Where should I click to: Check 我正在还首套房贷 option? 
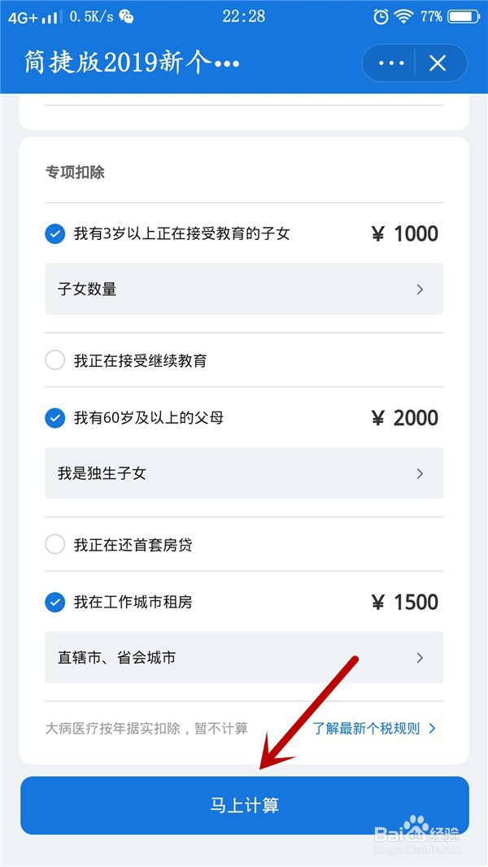[54, 545]
